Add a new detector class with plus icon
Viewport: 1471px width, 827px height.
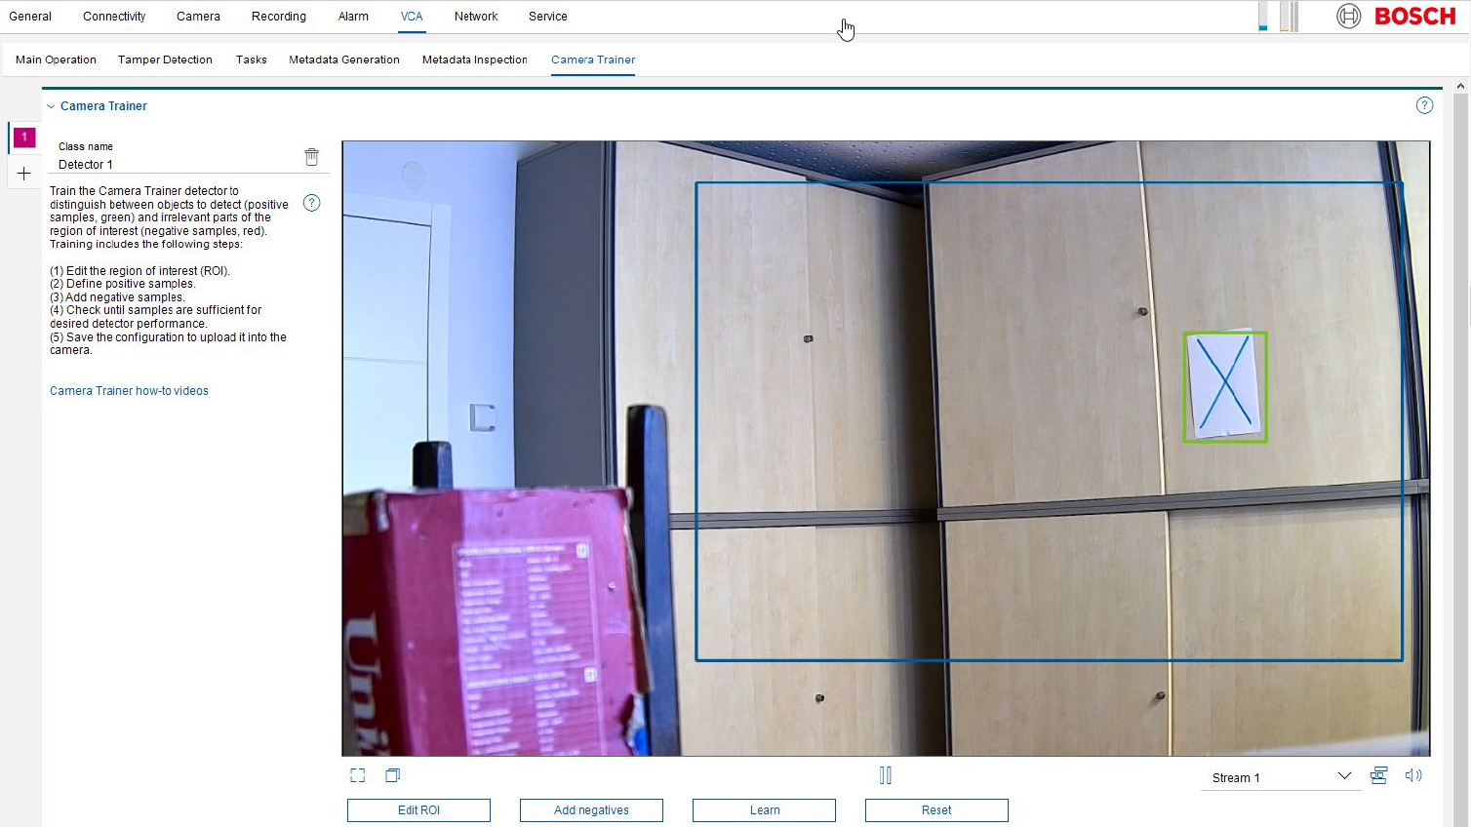24,174
